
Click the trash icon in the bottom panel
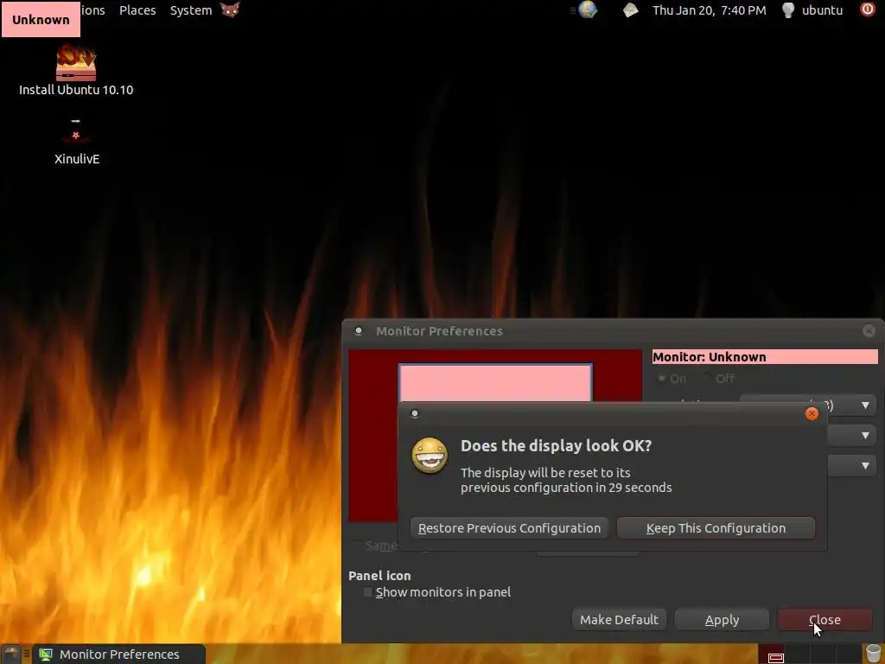(873, 654)
